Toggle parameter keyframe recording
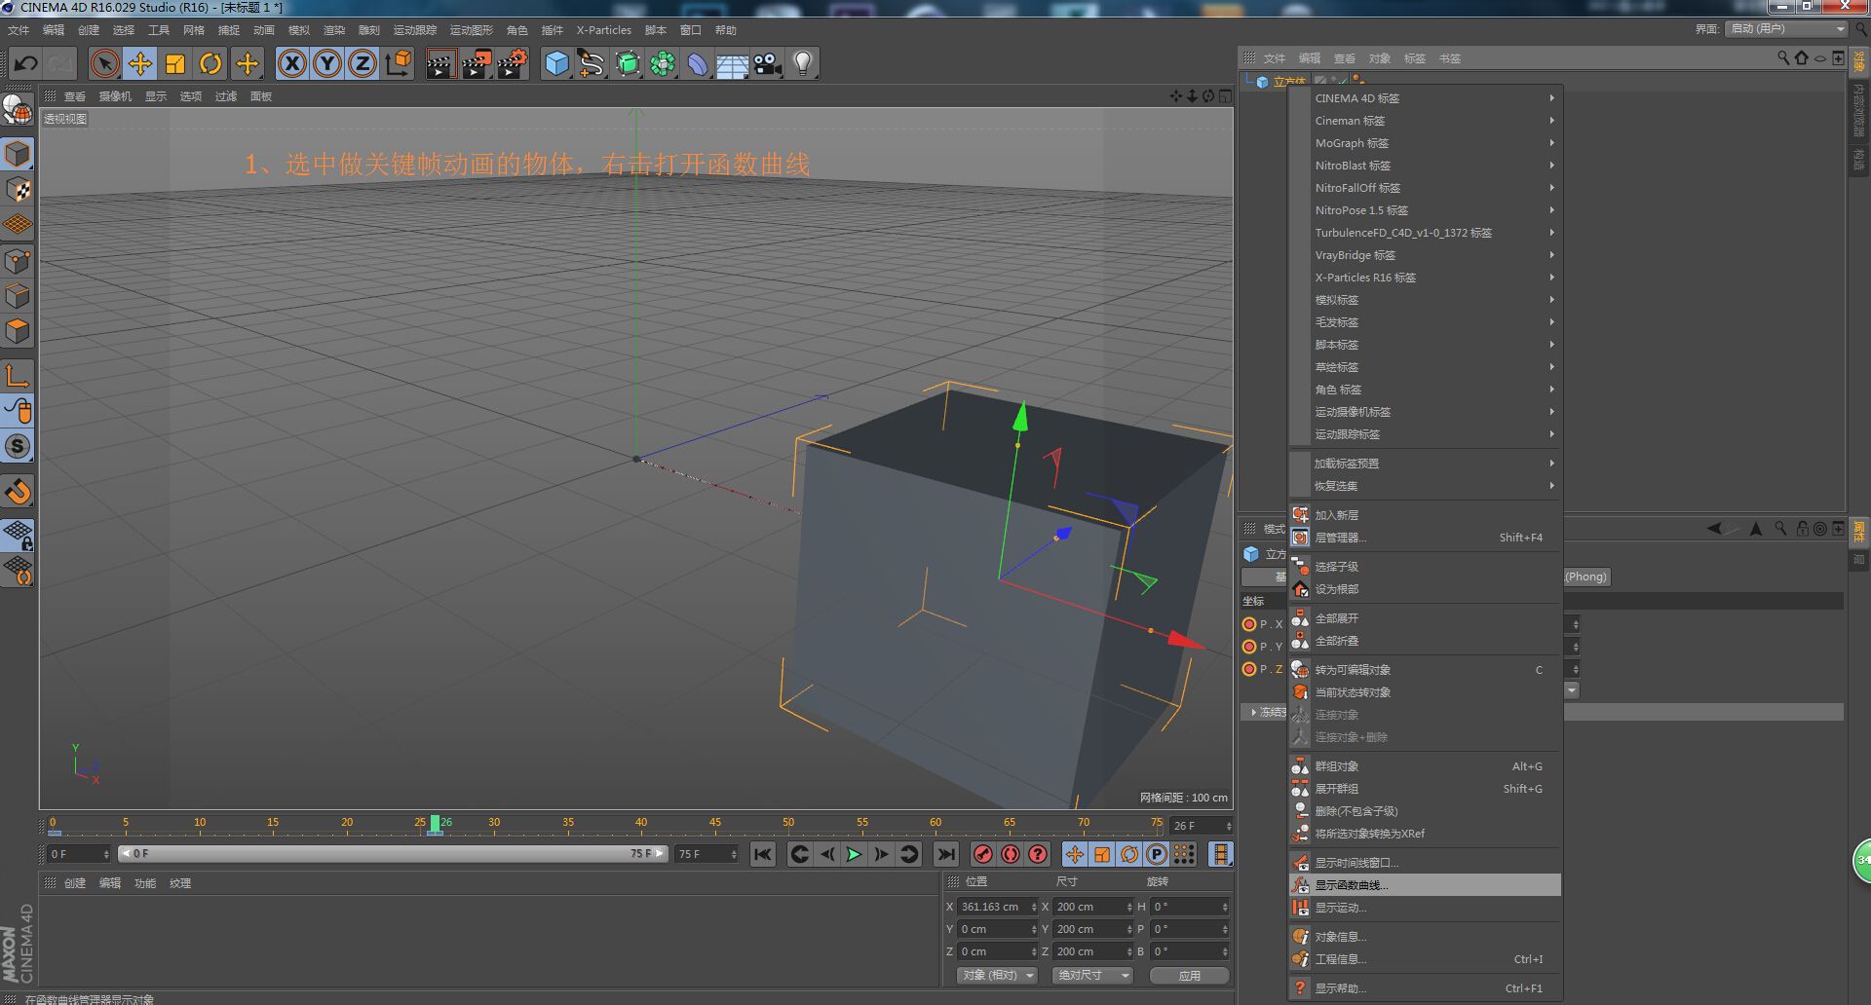 pyautogui.click(x=1157, y=855)
